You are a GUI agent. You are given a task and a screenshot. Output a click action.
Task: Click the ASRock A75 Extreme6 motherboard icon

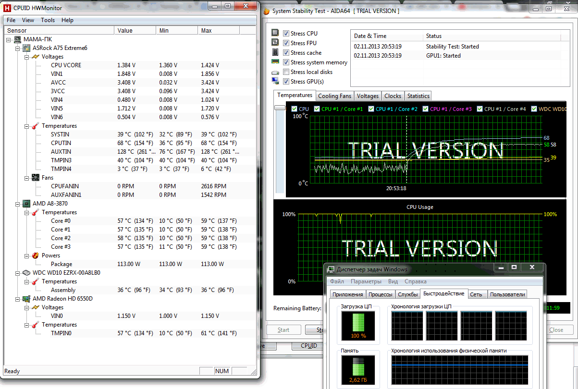click(27, 48)
